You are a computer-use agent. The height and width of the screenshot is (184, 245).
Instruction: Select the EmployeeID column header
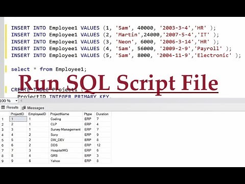coord(38,114)
